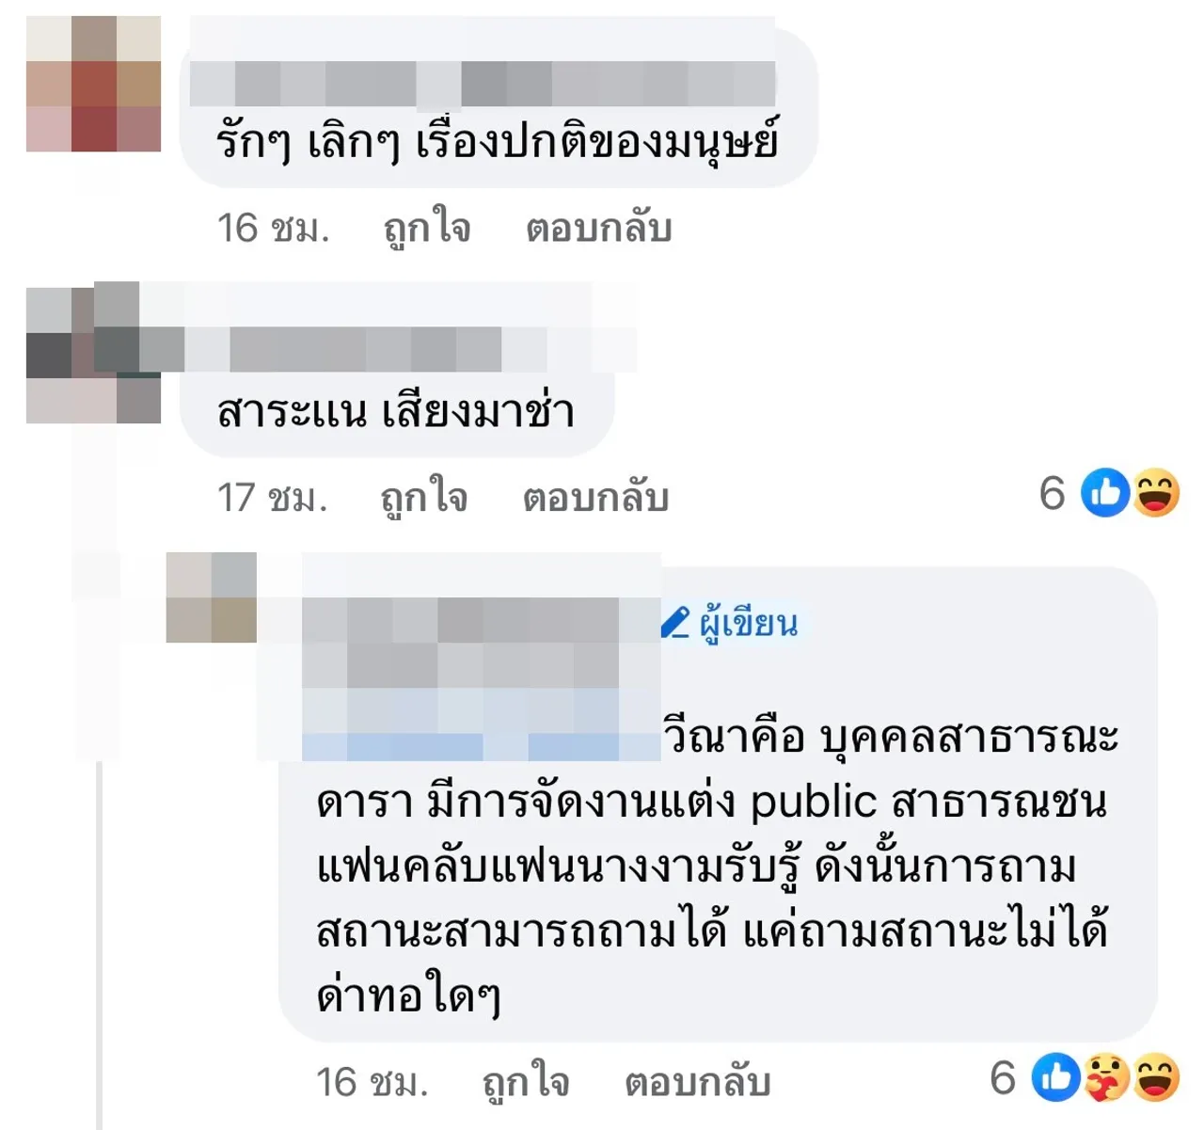Click ตอบกลับ under the author's reply
The height and width of the screenshot is (1130, 1204).
coord(698,1081)
